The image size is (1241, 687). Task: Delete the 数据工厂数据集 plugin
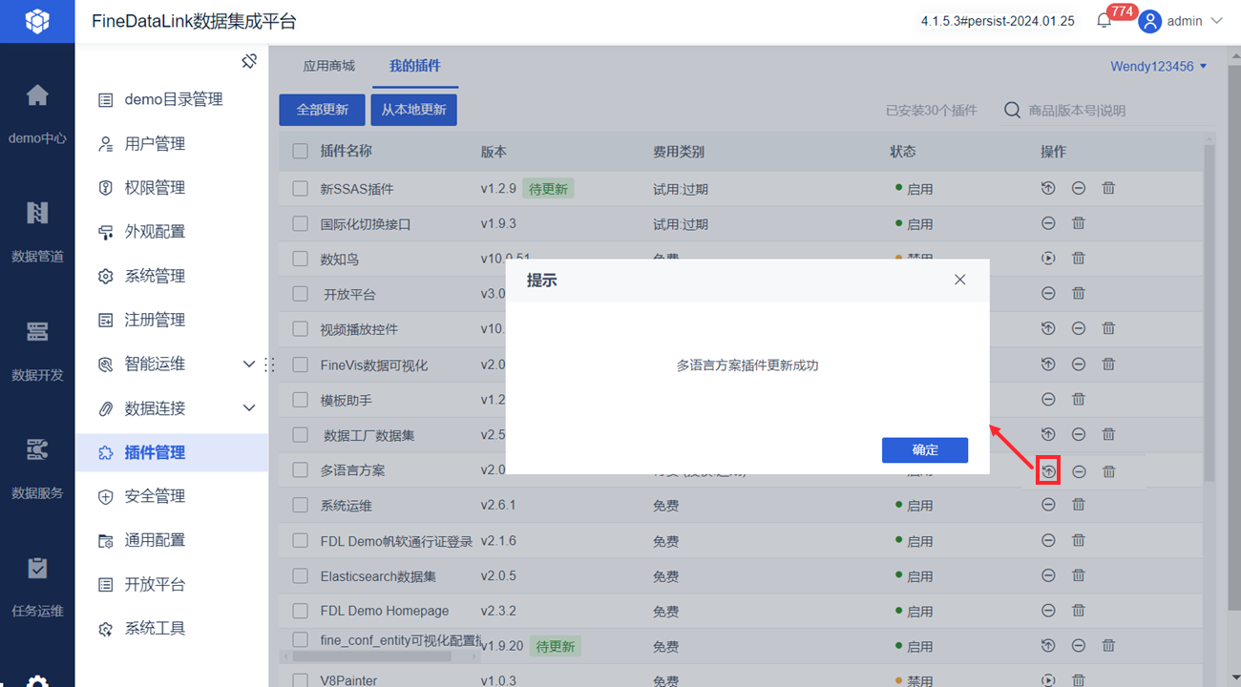[1108, 434]
